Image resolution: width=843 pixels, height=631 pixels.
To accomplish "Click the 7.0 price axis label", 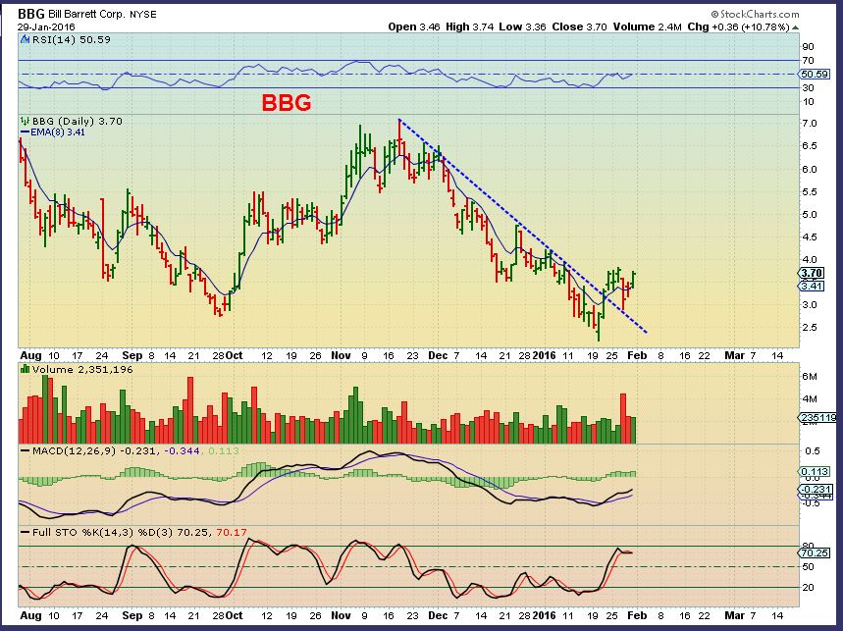I will (x=810, y=124).
